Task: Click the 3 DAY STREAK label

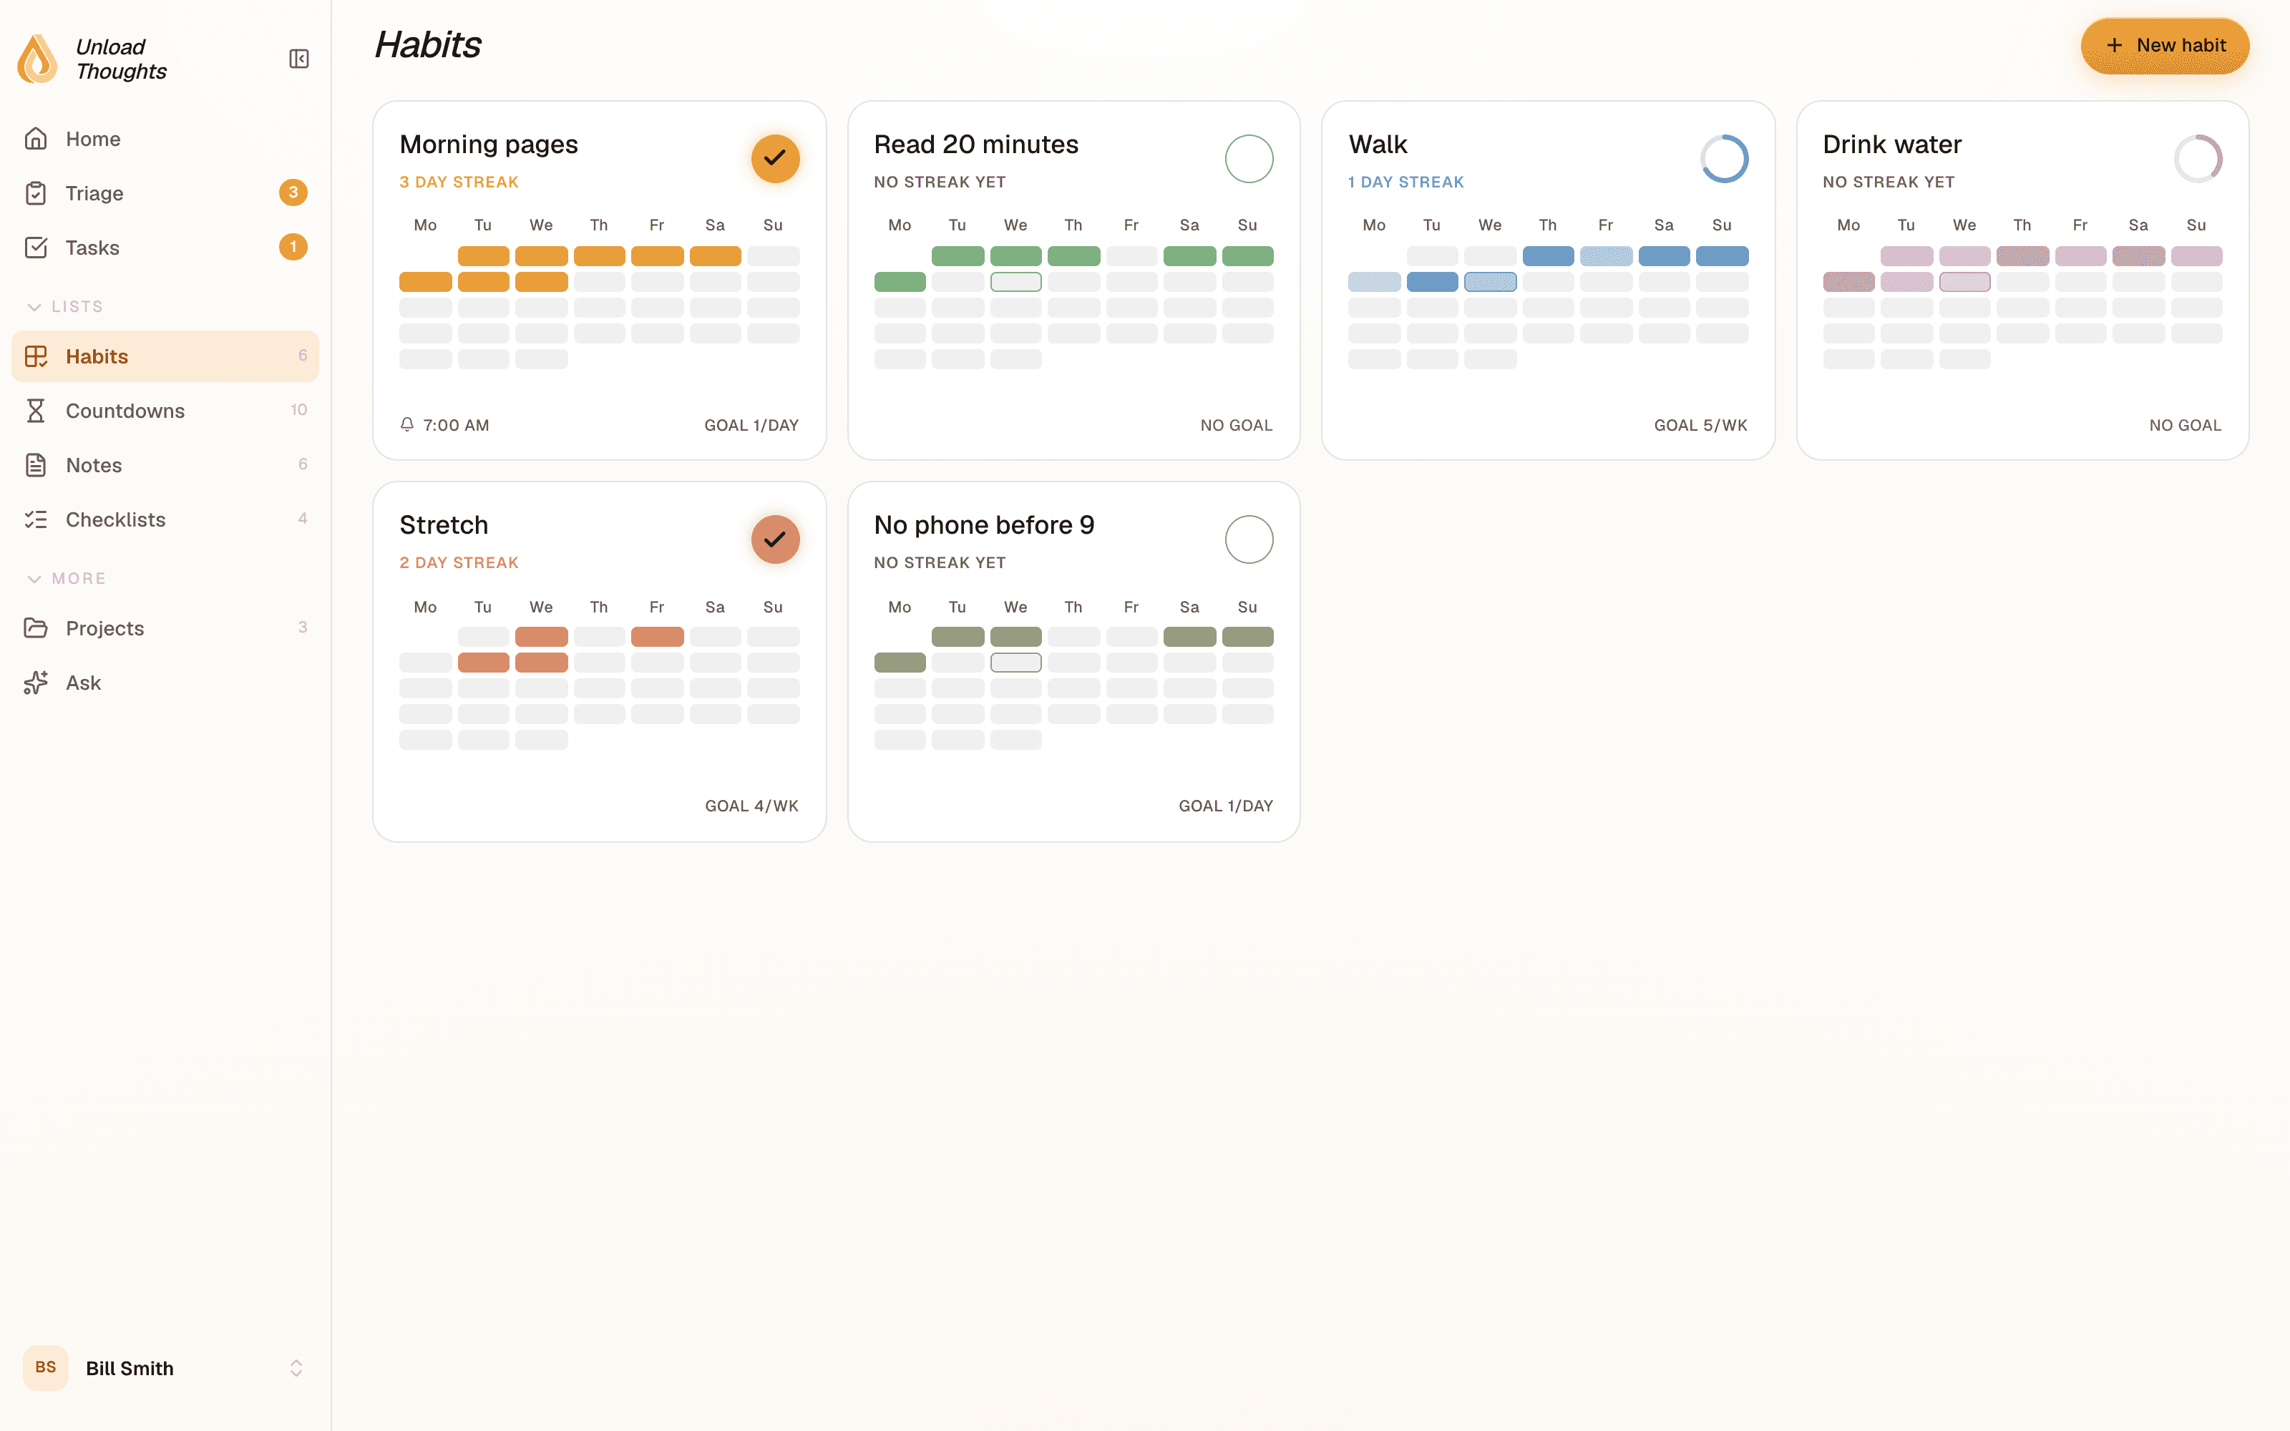Action: (459, 182)
